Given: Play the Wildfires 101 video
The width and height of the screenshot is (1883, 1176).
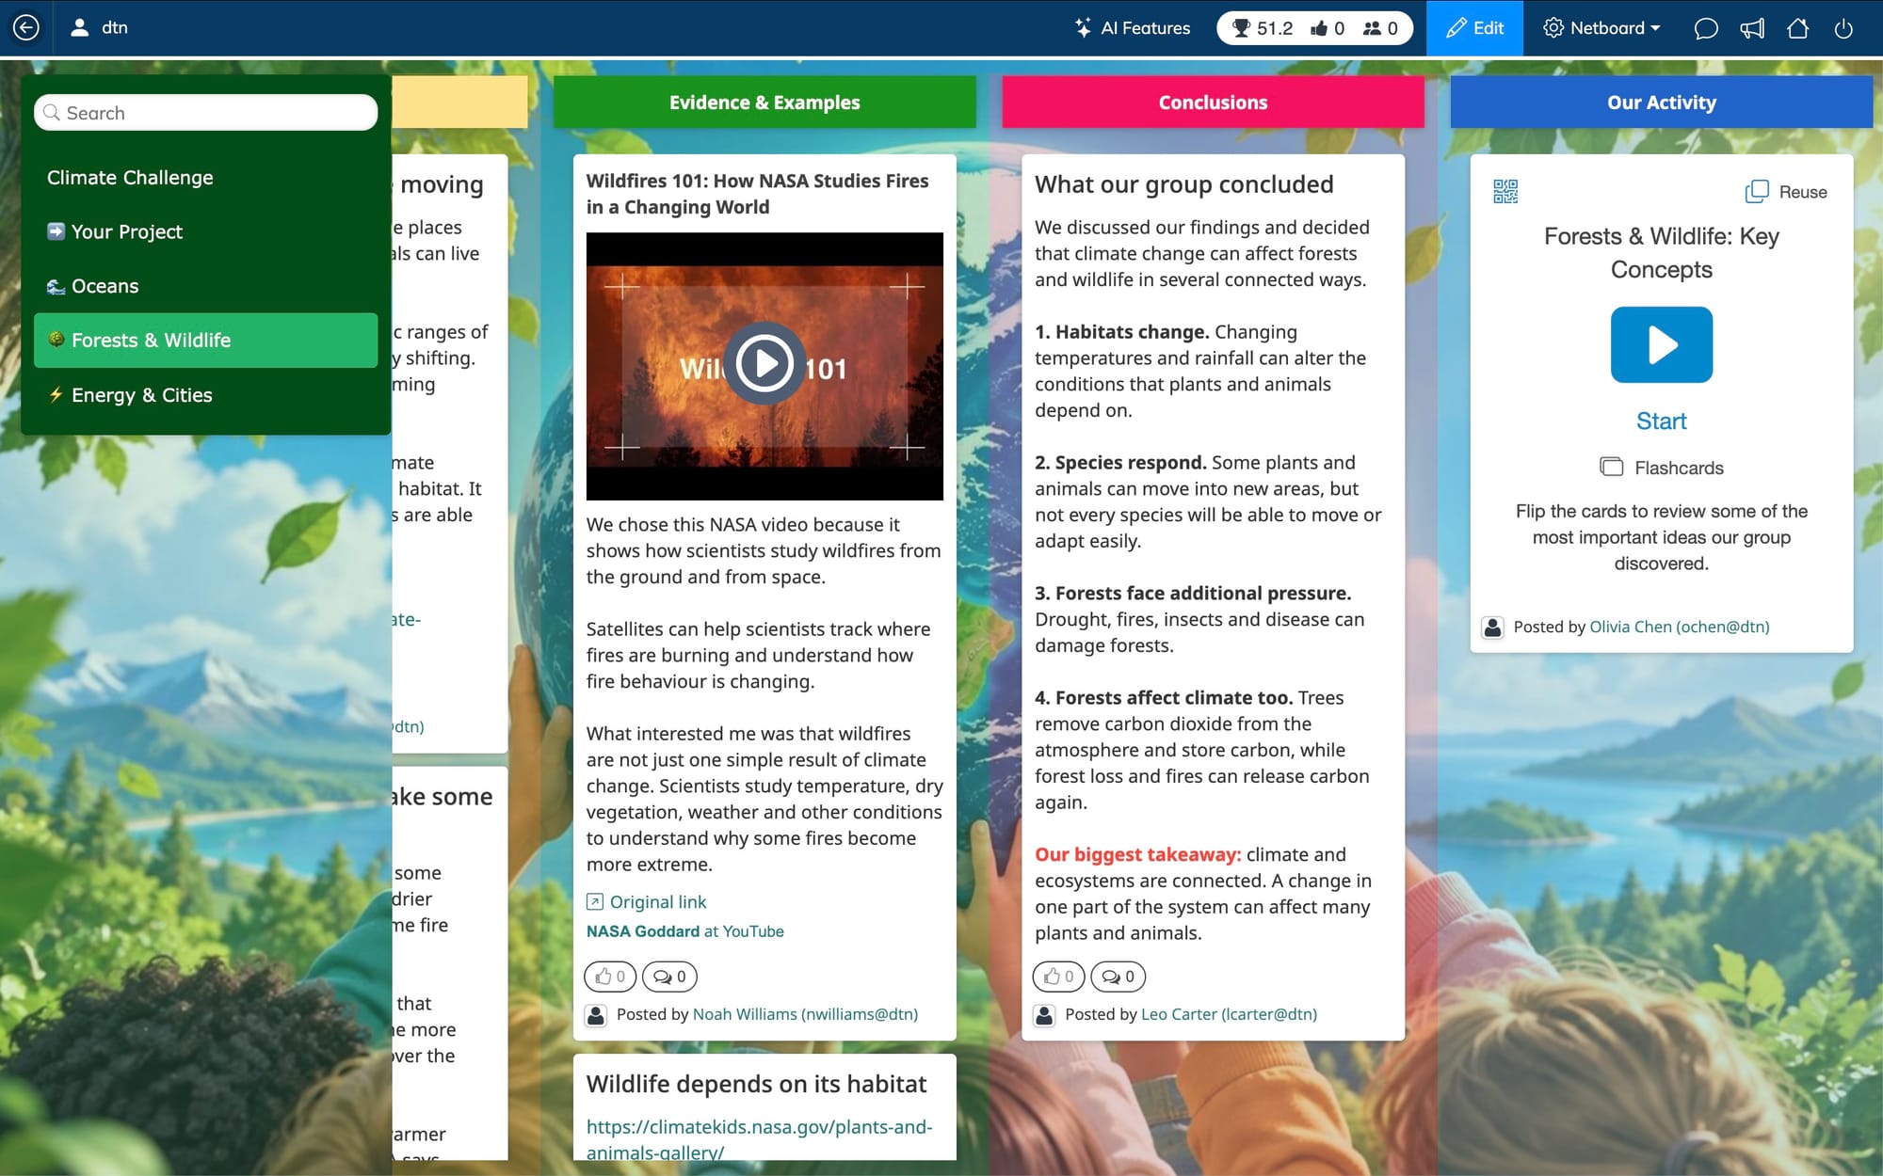Looking at the screenshot, I should coord(764,363).
